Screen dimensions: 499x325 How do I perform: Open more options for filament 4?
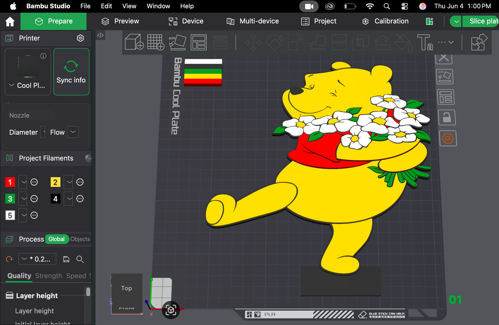pyautogui.click(x=80, y=199)
